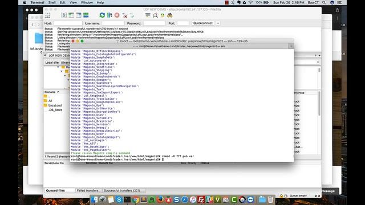Open the View menu

click(73, 2)
